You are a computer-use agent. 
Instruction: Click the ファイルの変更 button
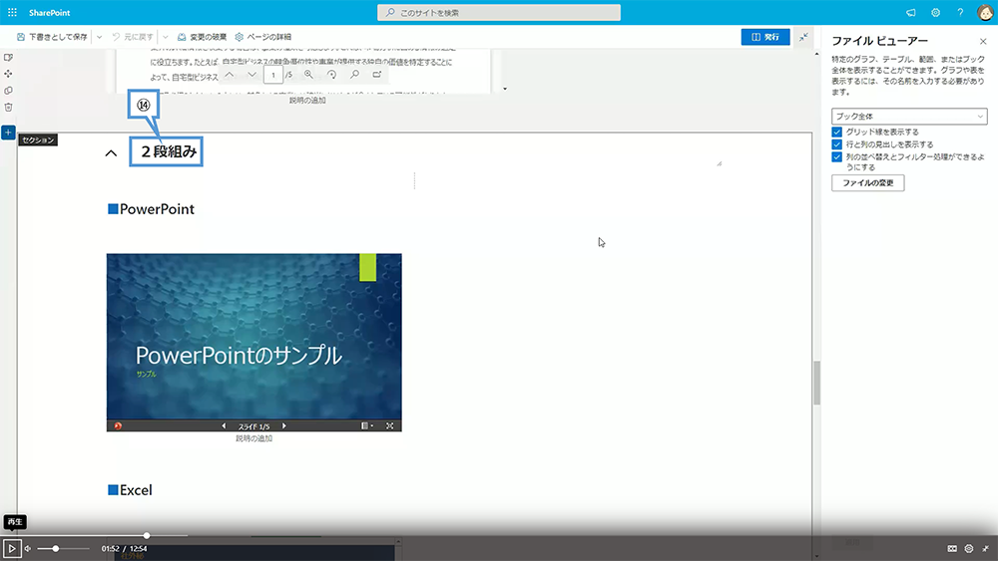(867, 183)
